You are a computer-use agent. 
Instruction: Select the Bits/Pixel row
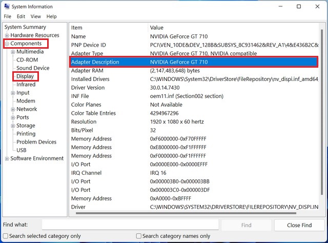tap(194, 130)
